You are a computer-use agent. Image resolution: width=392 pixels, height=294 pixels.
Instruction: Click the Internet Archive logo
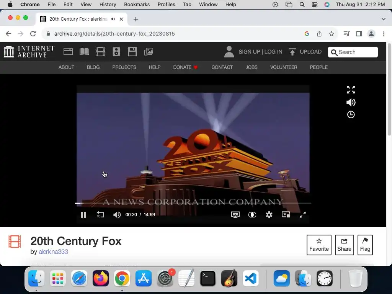(29, 52)
